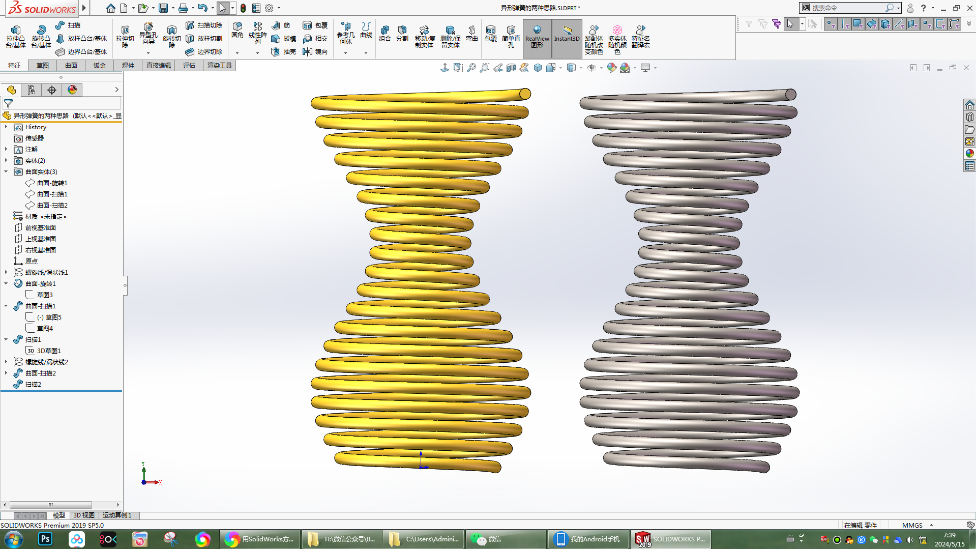Image resolution: width=976 pixels, height=549 pixels.
Task: Open the 我的Android手机 taskbar window
Action: [x=588, y=539]
